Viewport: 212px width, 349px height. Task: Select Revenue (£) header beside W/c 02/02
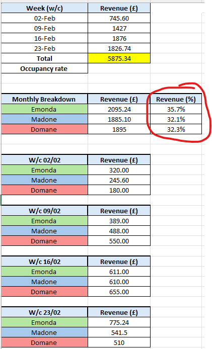[x=119, y=160]
